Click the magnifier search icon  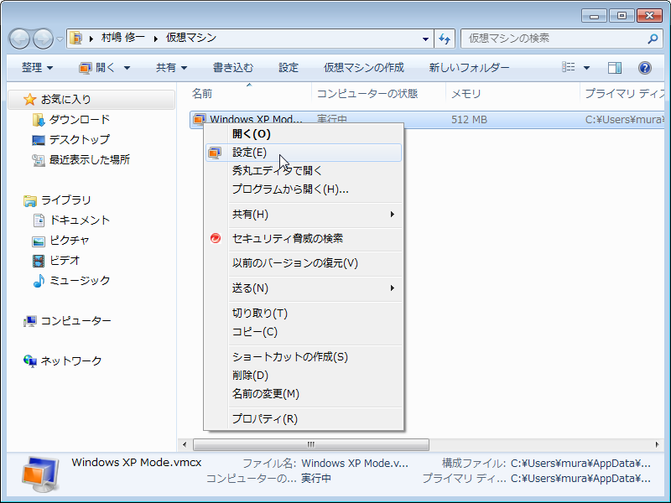tap(653, 39)
